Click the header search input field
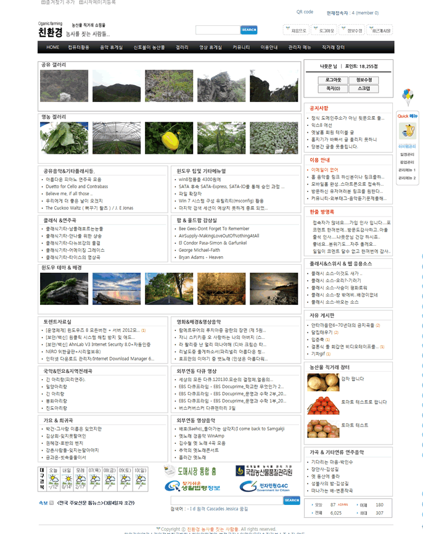This screenshot has width=423, height=534. pos(217,30)
